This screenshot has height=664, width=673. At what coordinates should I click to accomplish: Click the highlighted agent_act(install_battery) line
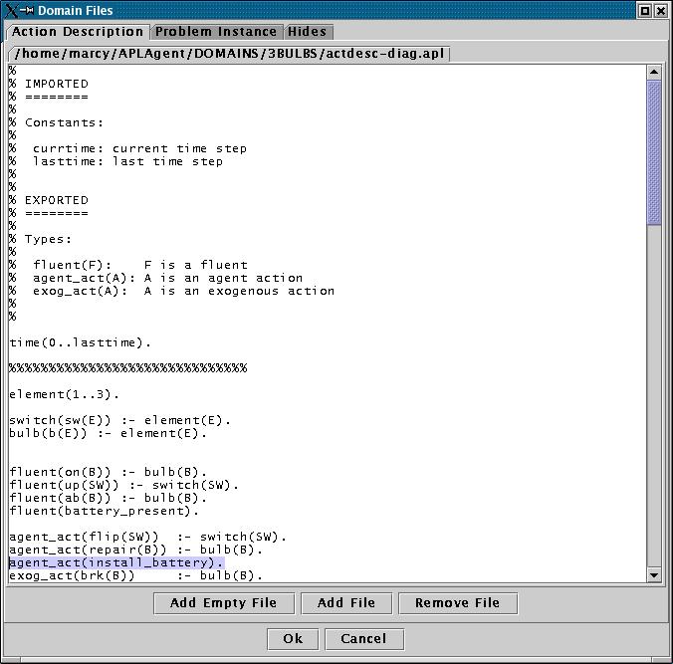tap(116, 563)
